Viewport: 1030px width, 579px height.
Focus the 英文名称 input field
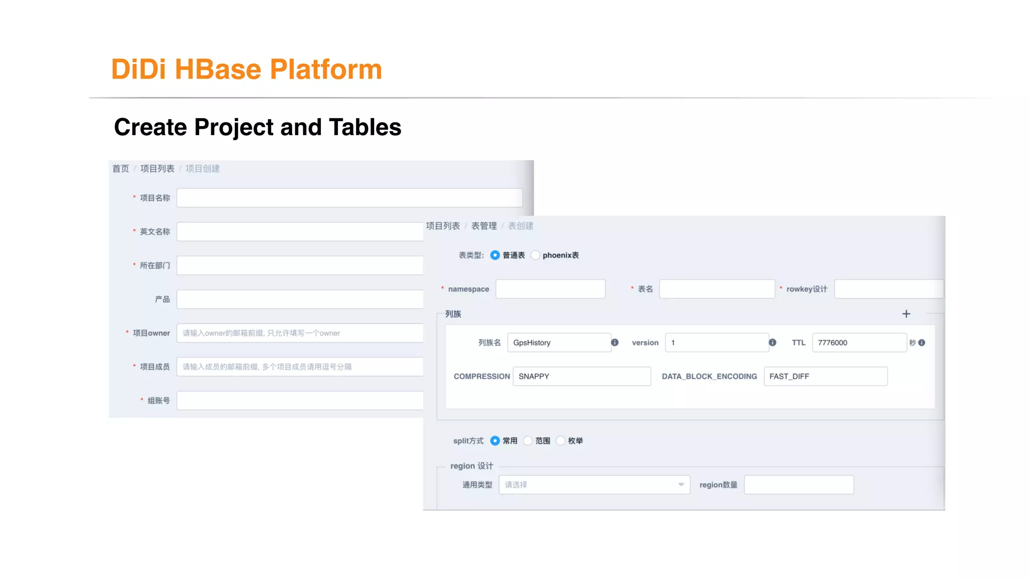(x=300, y=232)
